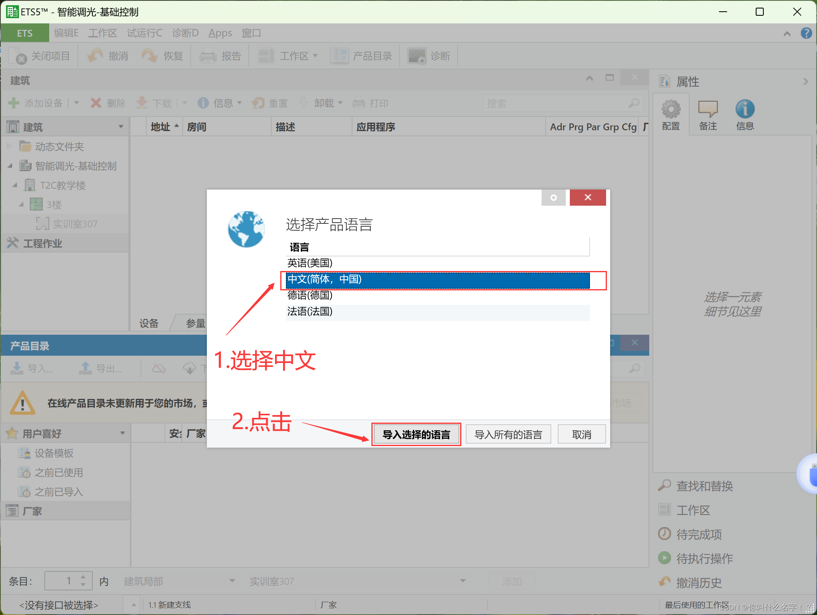Expand the 动态文件夹 tree node

pyautogui.click(x=10, y=146)
